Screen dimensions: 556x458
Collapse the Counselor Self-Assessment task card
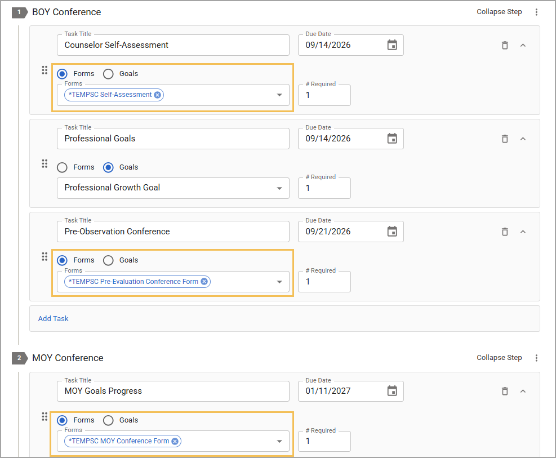tap(523, 46)
